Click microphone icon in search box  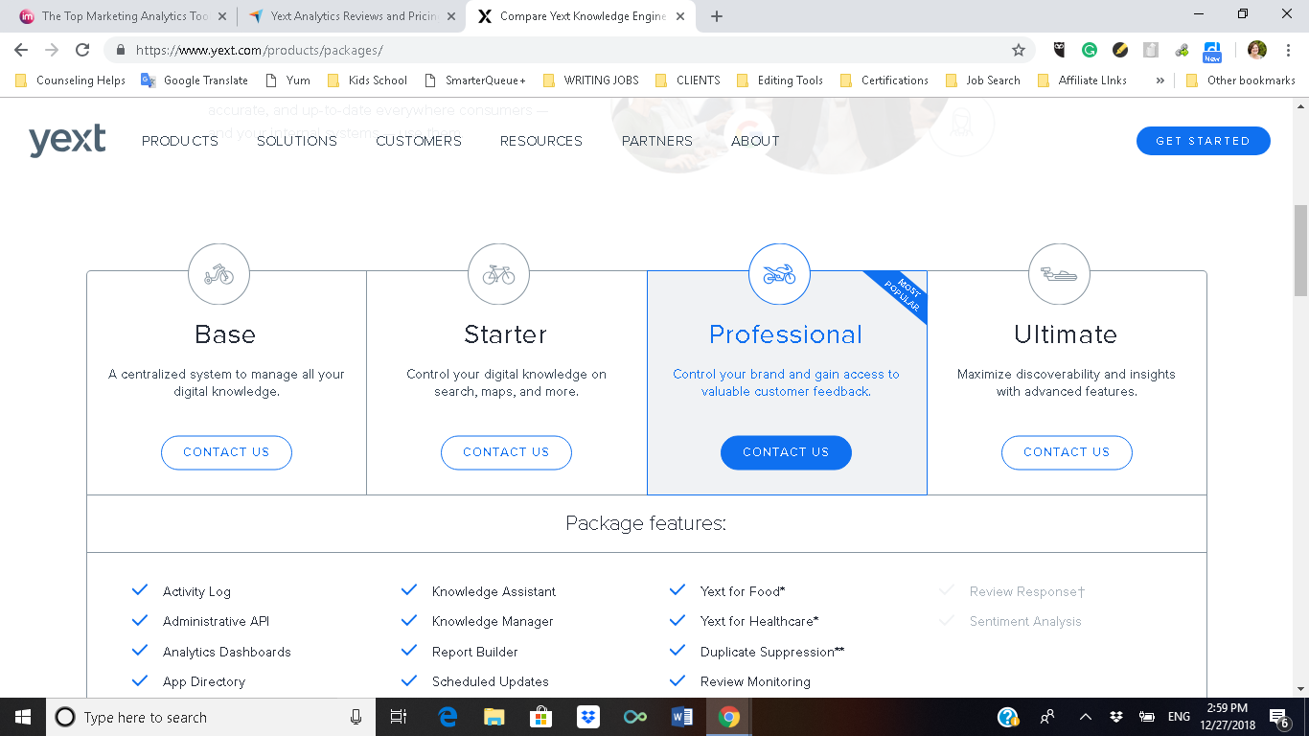pos(356,717)
